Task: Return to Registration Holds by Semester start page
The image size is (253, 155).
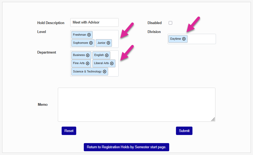Action: (126, 147)
